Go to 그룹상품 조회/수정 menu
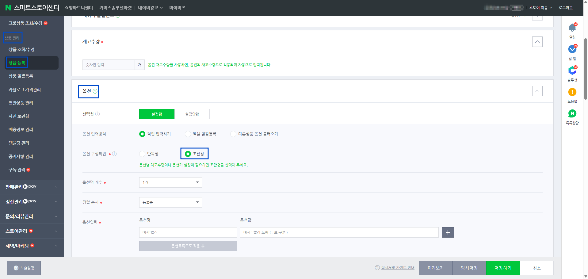 click(25, 23)
